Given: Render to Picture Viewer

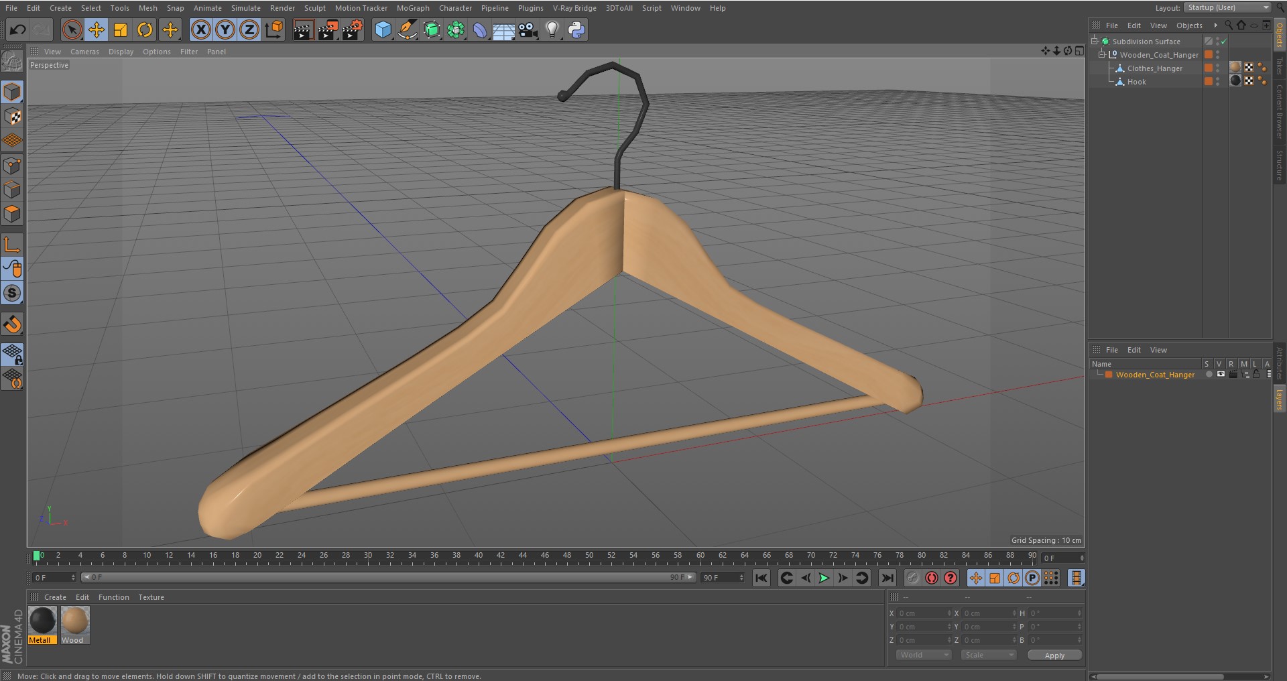Looking at the screenshot, I should tap(328, 29).
